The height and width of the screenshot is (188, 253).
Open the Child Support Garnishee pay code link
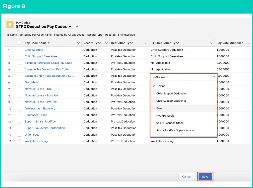point(41,56)
